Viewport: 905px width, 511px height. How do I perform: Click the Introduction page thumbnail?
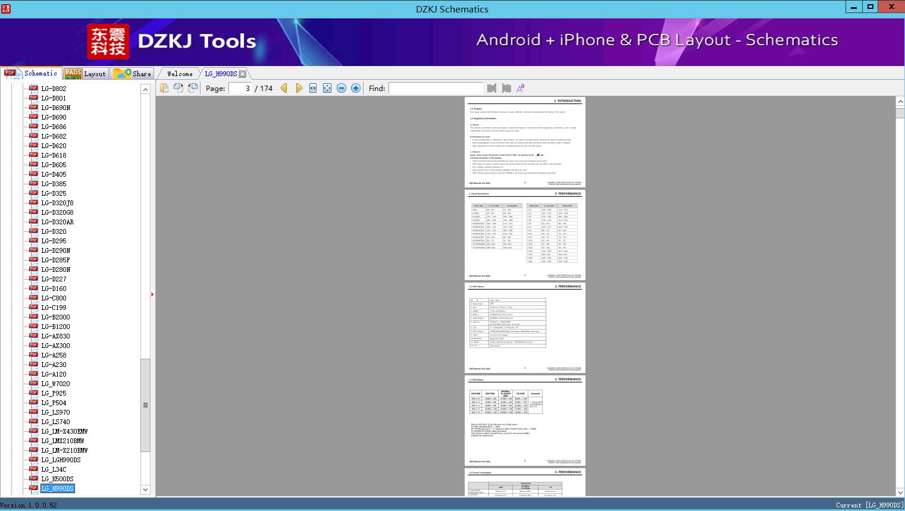click(x=525, y=142)
